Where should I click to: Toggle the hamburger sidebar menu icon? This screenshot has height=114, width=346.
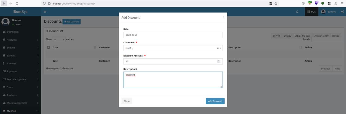click(x=45, y=12)
